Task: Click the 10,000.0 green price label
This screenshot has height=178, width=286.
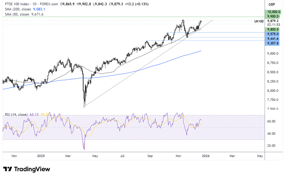Action: point(273,12)
